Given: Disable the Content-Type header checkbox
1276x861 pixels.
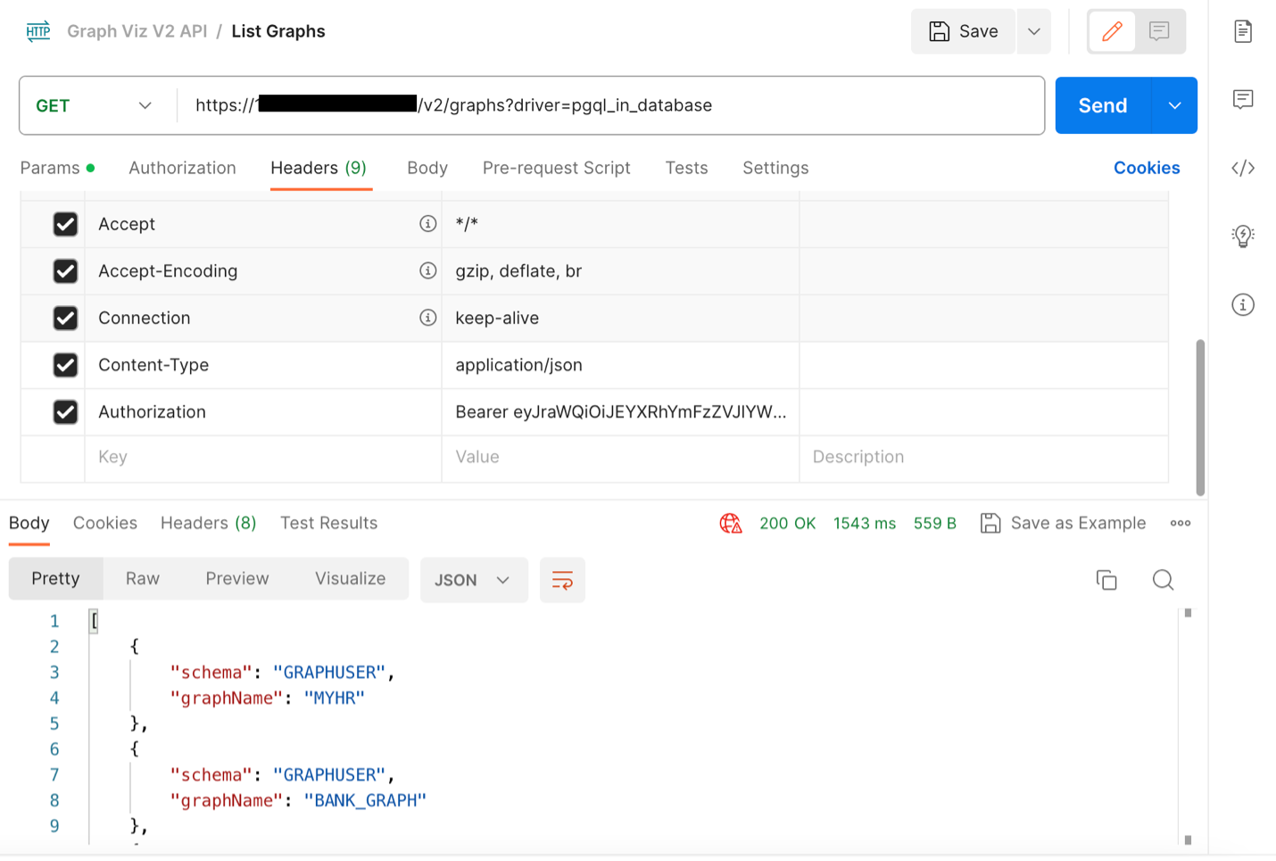Looking at the screenshot, I should (65, 364).
